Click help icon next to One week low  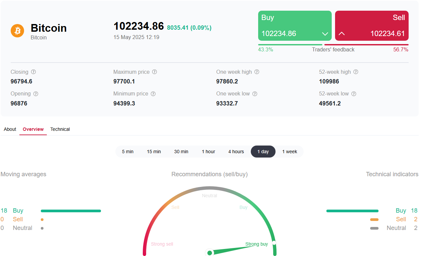coord(255,94)
